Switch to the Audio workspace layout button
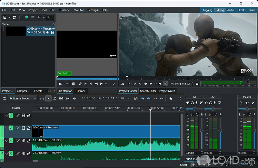This screenshot has height=168, width=258. click(231, 10)
